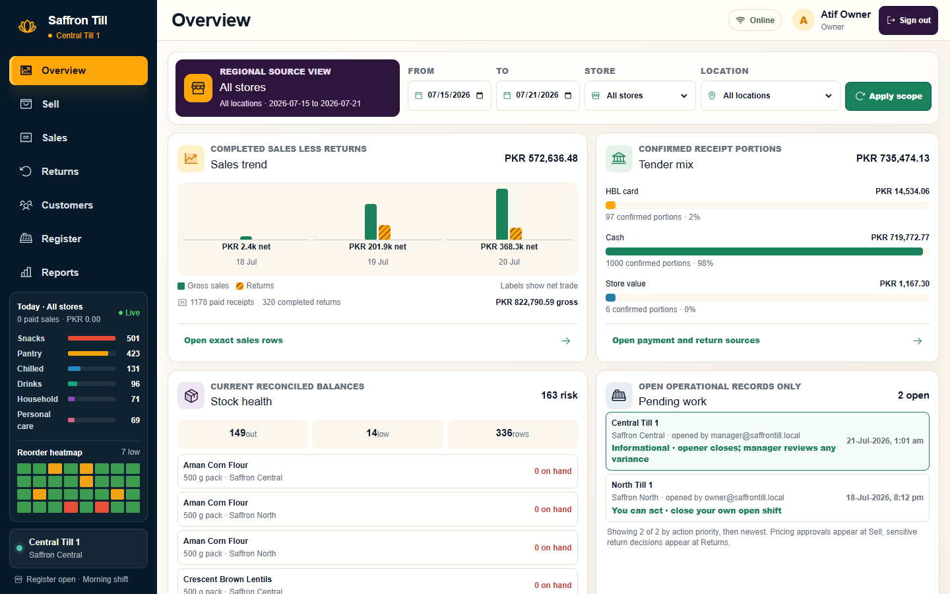Click the arrow beside Open exact sales rows
Image resolution: width=950 pixels, height=594 pixels.
click(x=565, y=341)
